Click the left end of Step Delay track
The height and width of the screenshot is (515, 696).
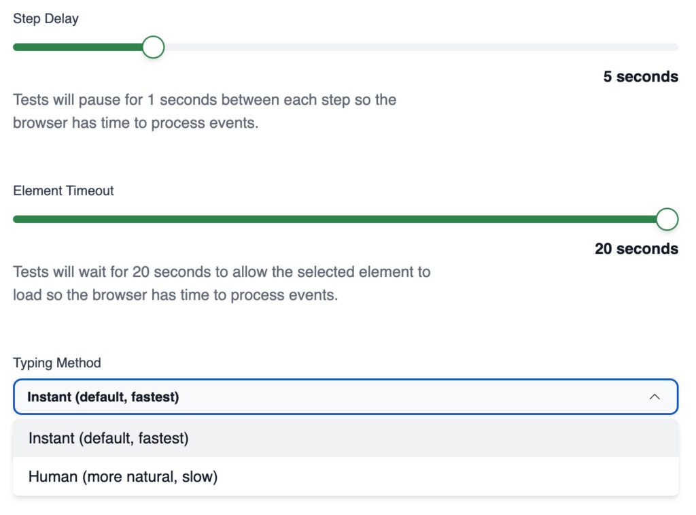pos(16,47)
